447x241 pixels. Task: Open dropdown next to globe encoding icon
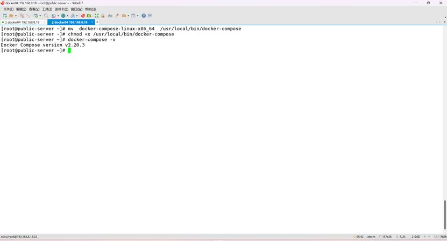pyautogui.click(x=68, y=16)
